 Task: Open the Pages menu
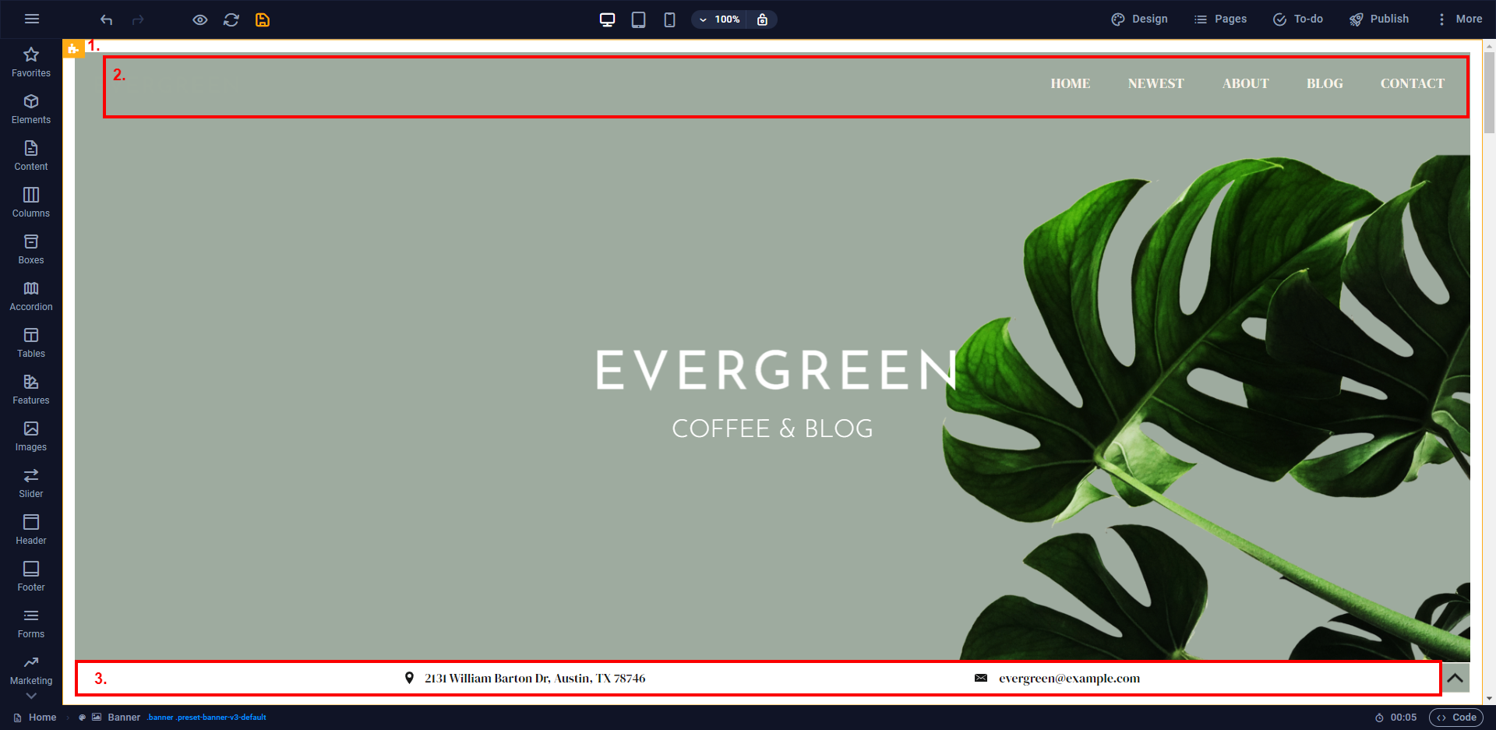1220,19
